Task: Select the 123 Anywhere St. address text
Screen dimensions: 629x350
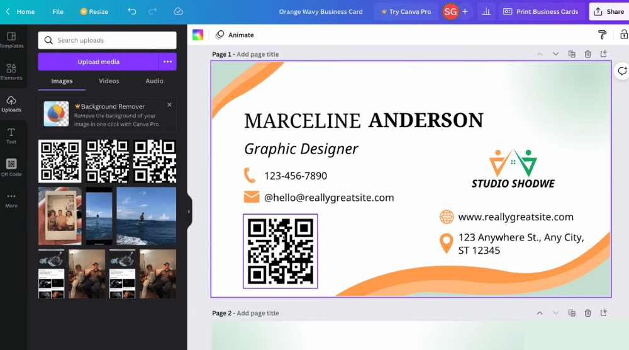Action: pos(521,244)
